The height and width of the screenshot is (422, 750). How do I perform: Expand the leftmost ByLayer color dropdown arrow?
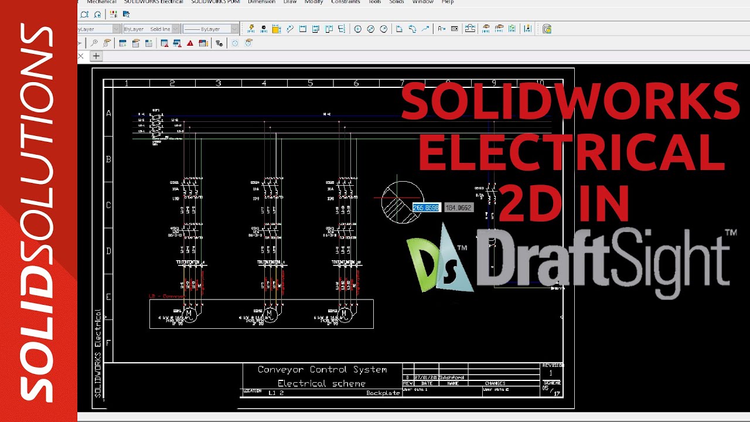(117, 29)
